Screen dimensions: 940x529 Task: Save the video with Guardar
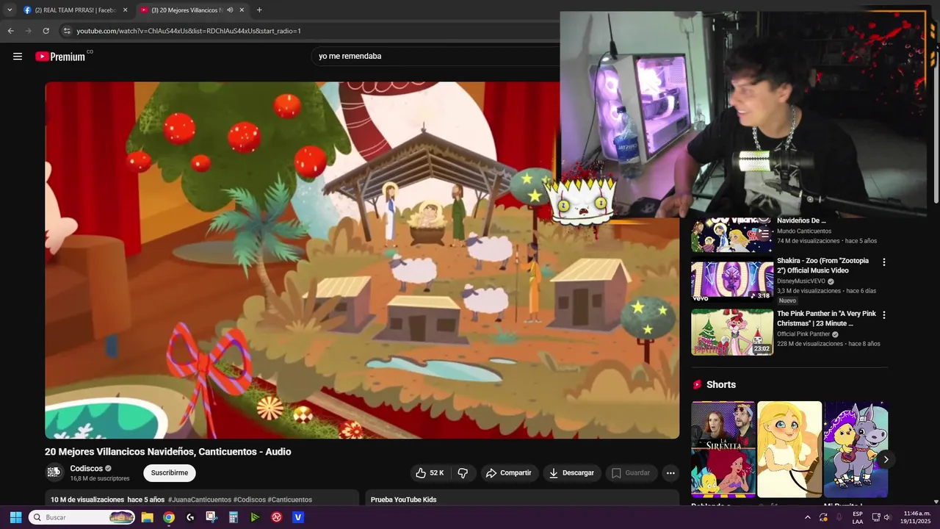pyautogui.click(x=632, y=473)
